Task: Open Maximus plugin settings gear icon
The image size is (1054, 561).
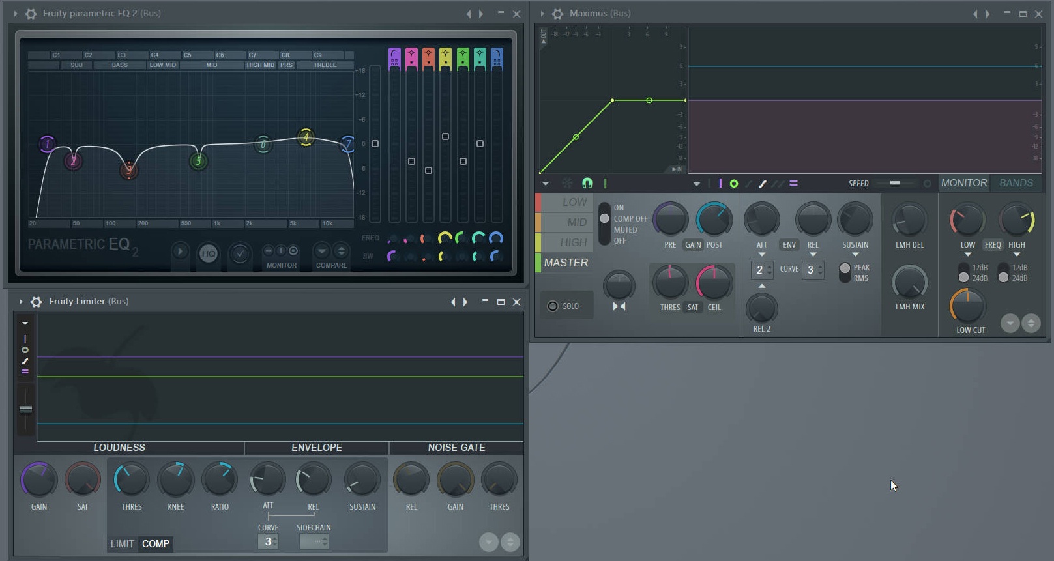Action: (x=557, y=13)
